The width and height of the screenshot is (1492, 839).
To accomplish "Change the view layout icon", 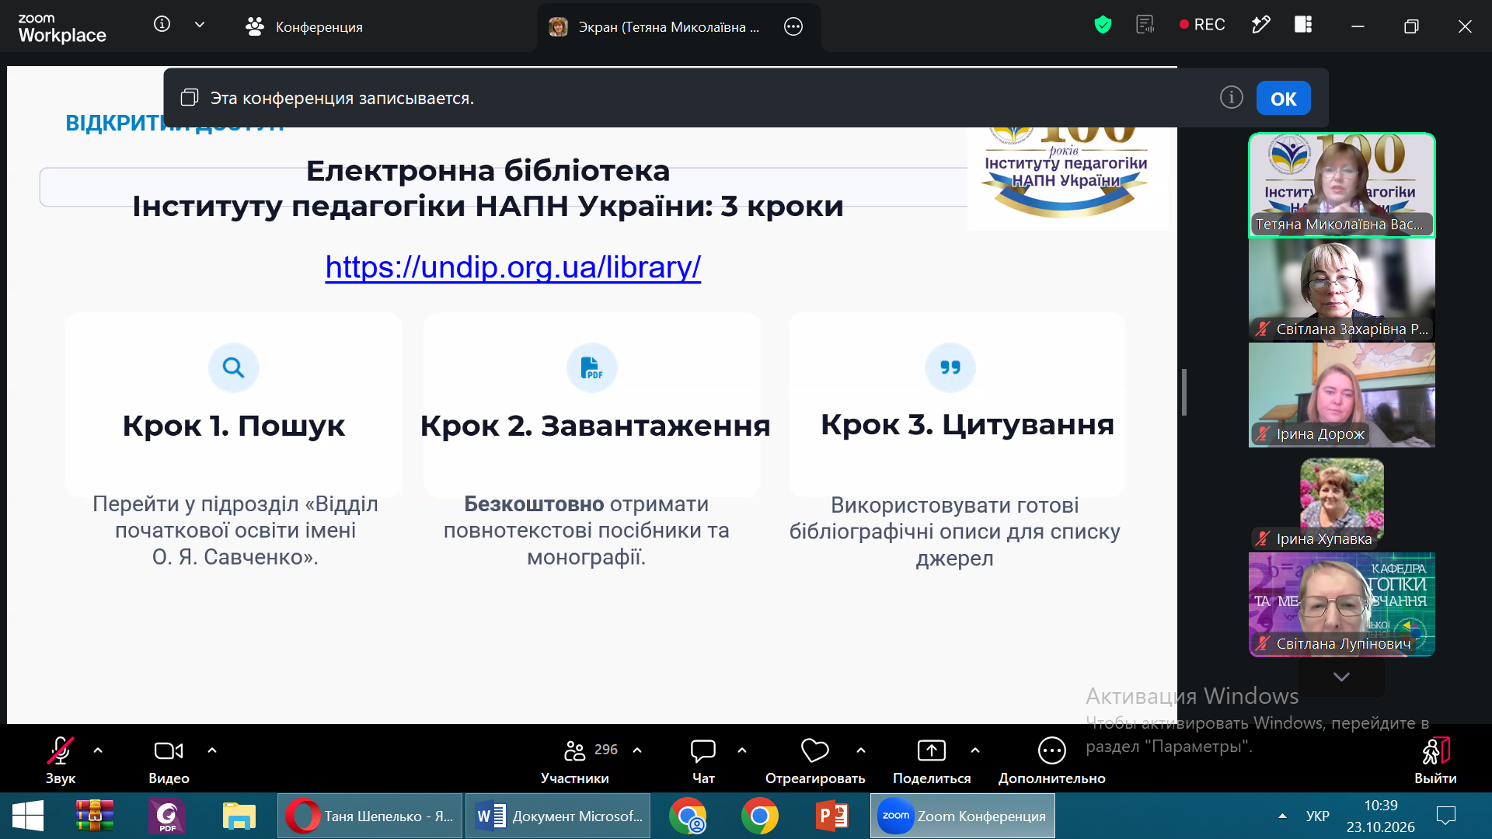I will pyautogui.click(x=1303, y=25).
